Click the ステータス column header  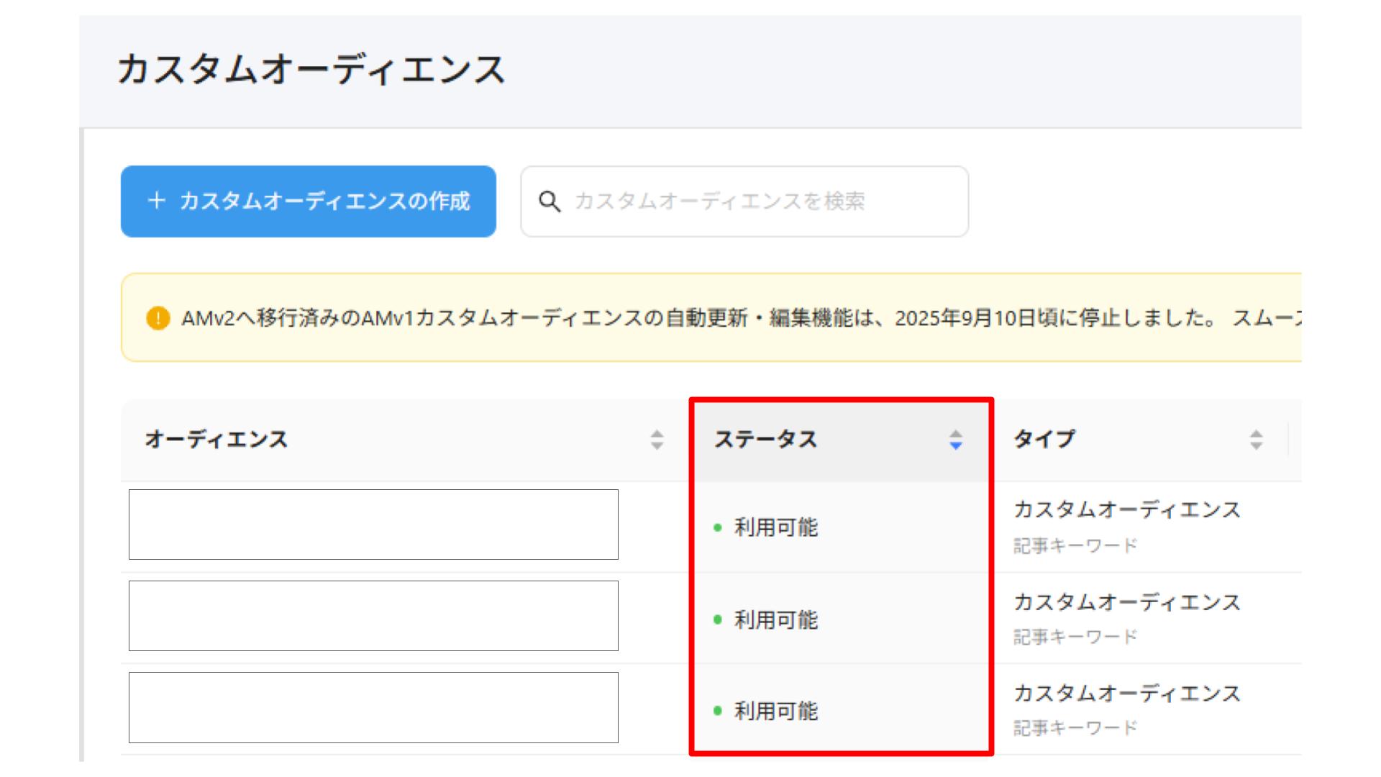765,440
